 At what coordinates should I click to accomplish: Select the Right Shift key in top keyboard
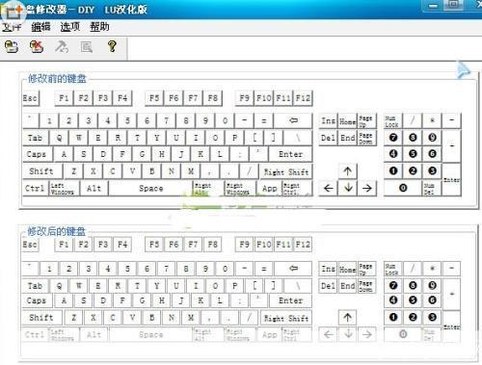tap(286, 171)
